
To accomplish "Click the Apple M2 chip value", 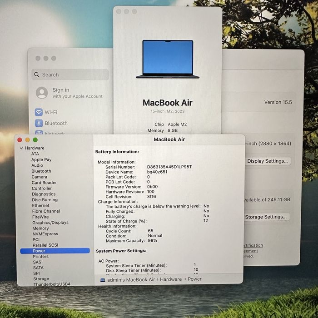I will coord(177,124).
